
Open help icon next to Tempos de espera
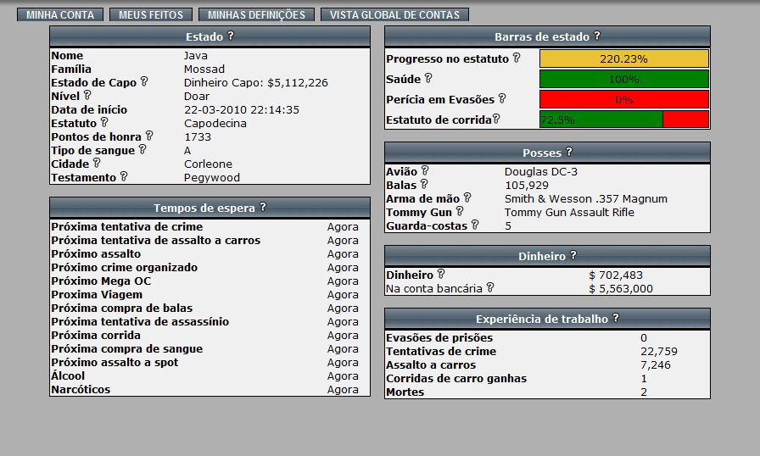click(x=263, y=207)
